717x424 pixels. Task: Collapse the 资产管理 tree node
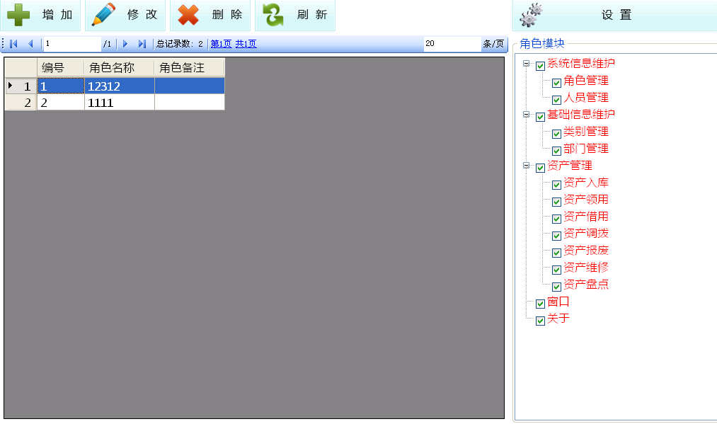pyautogui.click(x=526, y=166)
